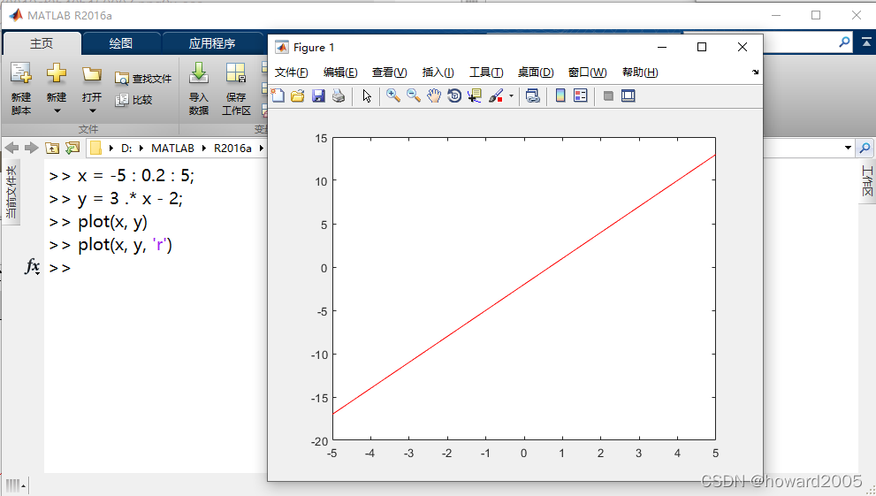Open file icon in Figure 1 toolbar
The height and width of the screenshot is (496, 876).
click(x=298, y=96)
